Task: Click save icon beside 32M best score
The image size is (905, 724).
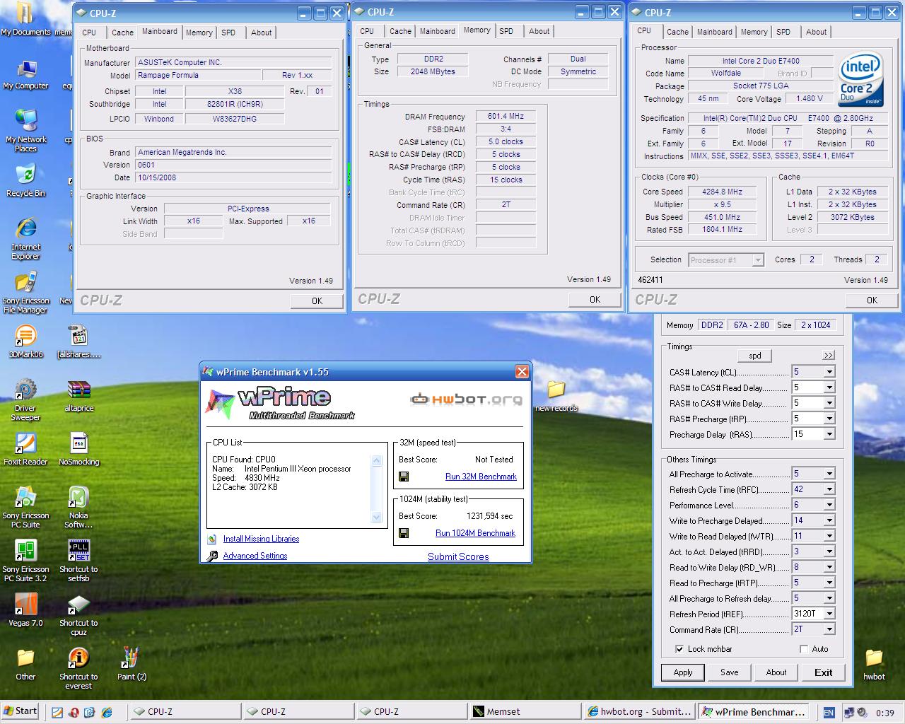Action: click(404, 477)
